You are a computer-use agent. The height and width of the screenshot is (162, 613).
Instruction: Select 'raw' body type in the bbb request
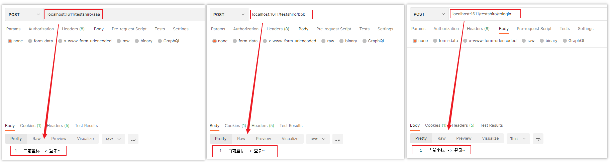tap(328, 41)
